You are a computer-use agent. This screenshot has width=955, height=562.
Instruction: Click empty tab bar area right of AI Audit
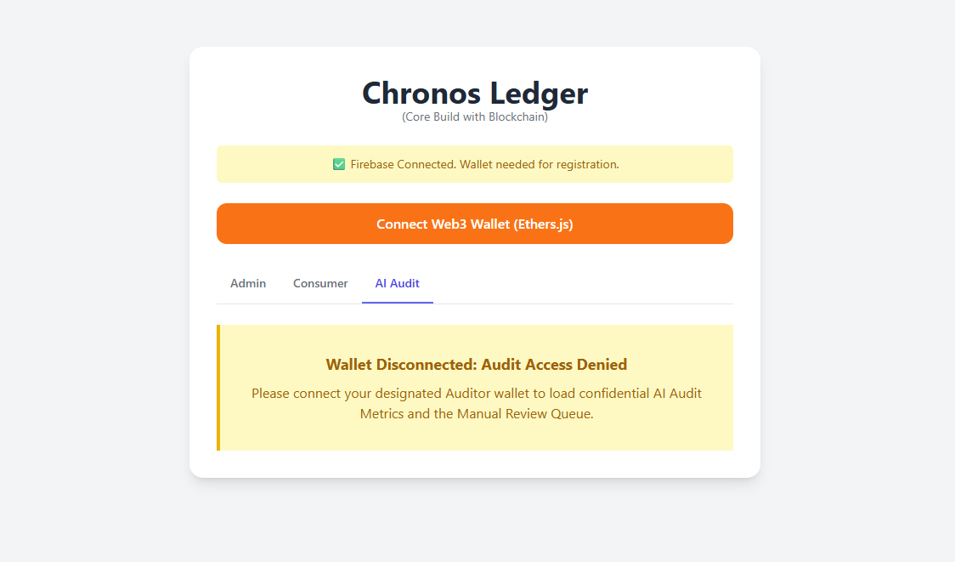point(586,285)
